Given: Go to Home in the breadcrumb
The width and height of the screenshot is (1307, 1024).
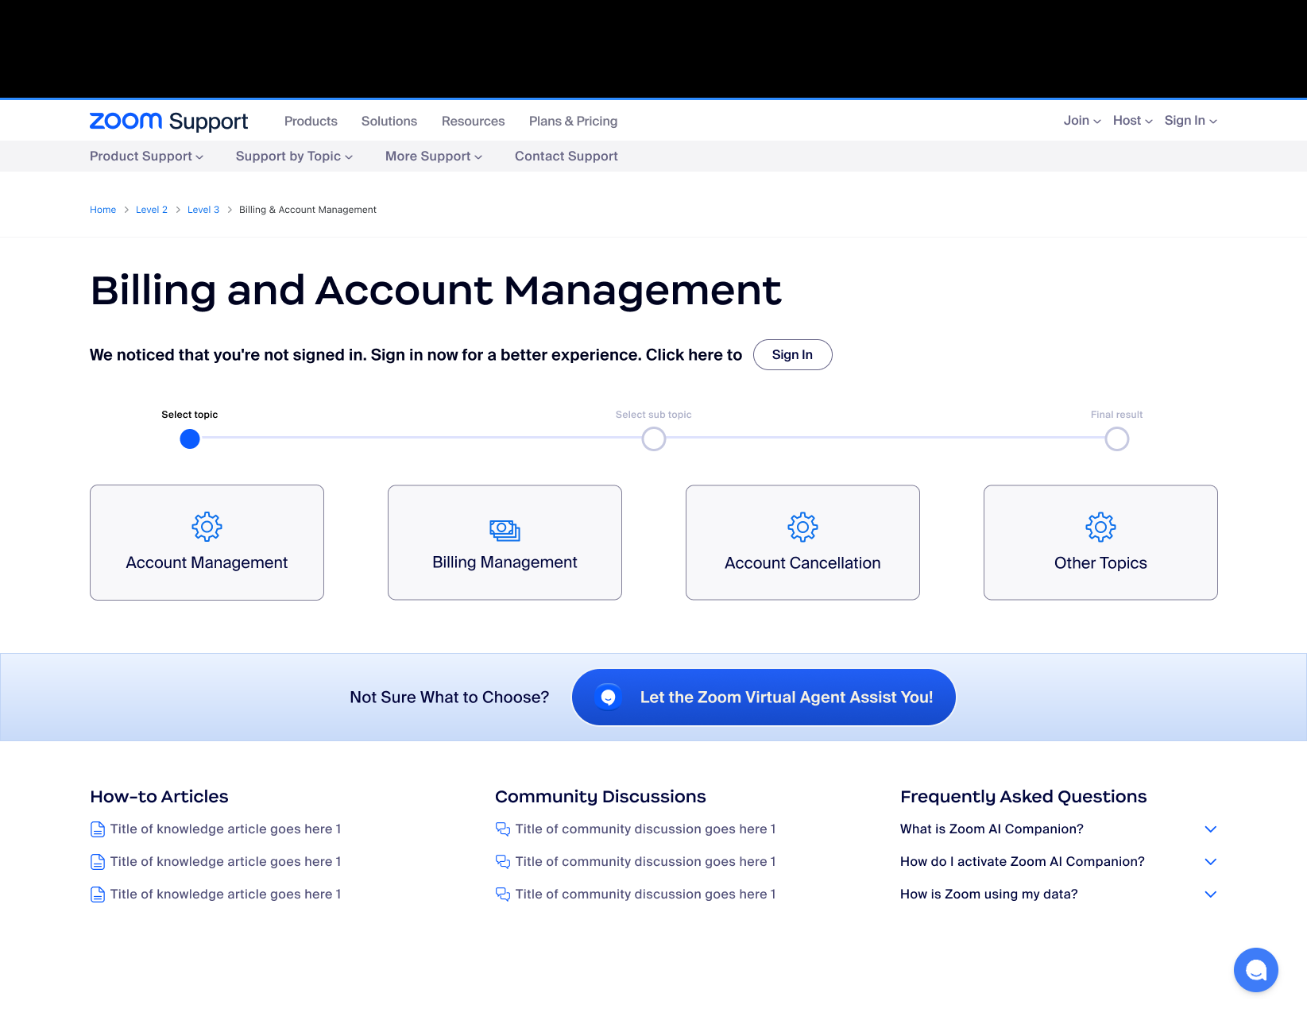Looking at the screenshot, I should (x=102, y=210).
